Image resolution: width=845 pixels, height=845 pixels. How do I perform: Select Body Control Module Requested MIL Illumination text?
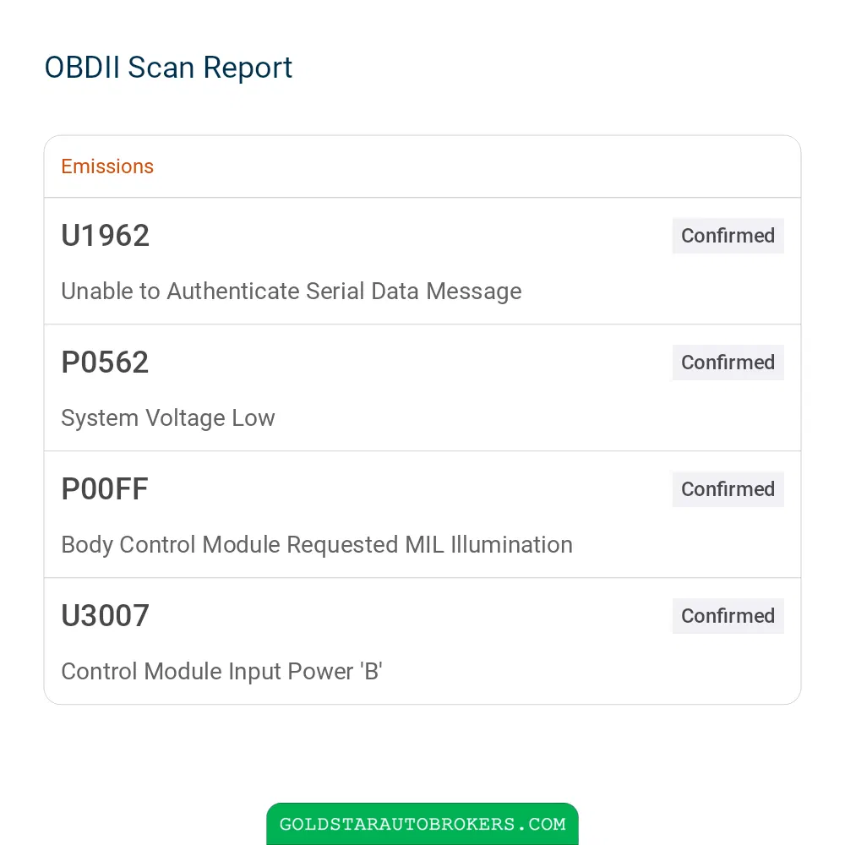[x=317, y=545]
